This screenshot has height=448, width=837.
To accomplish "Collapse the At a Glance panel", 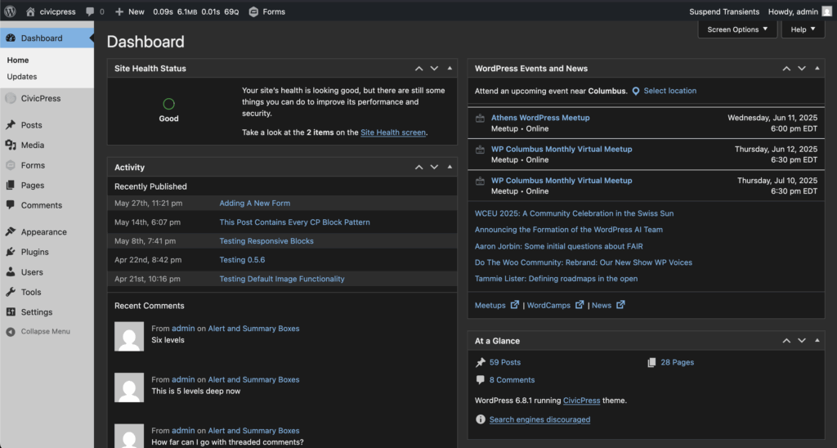I will click(x=817, y=341).
